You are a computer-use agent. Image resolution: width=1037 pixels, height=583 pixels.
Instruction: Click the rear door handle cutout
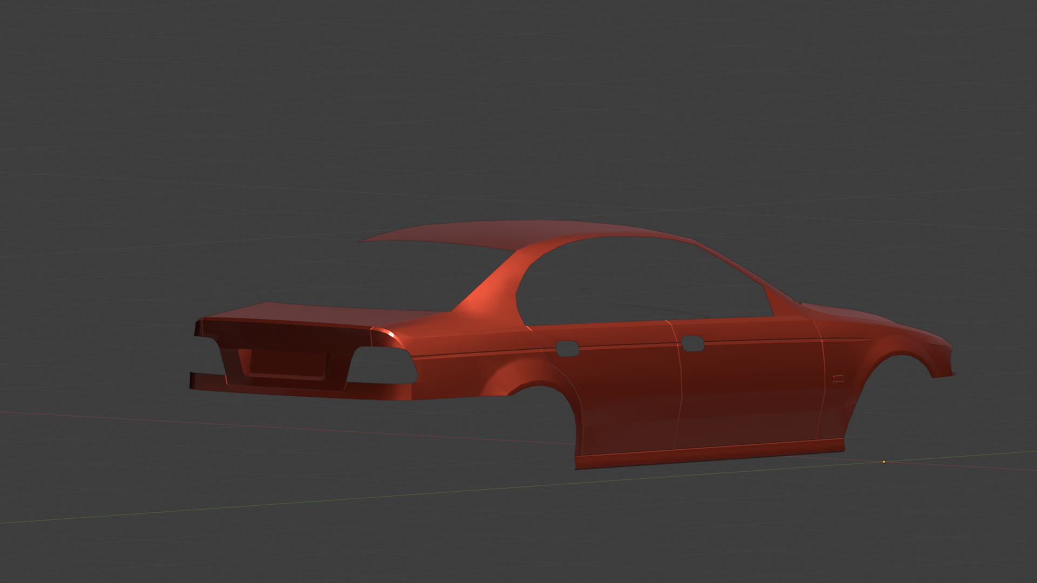point(567,349)
